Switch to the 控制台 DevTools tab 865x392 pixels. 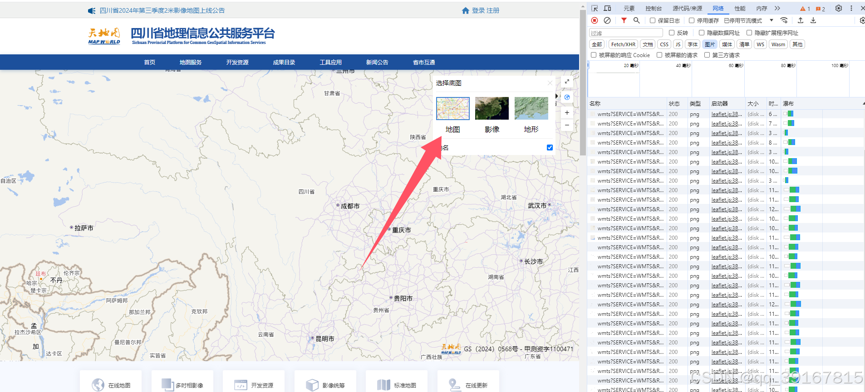[654, 9]
